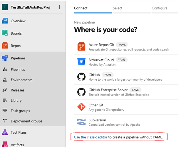Viewport: 180px width, 150px height.
Task: Click the Subversion icon
Action: tap(81, 122)
